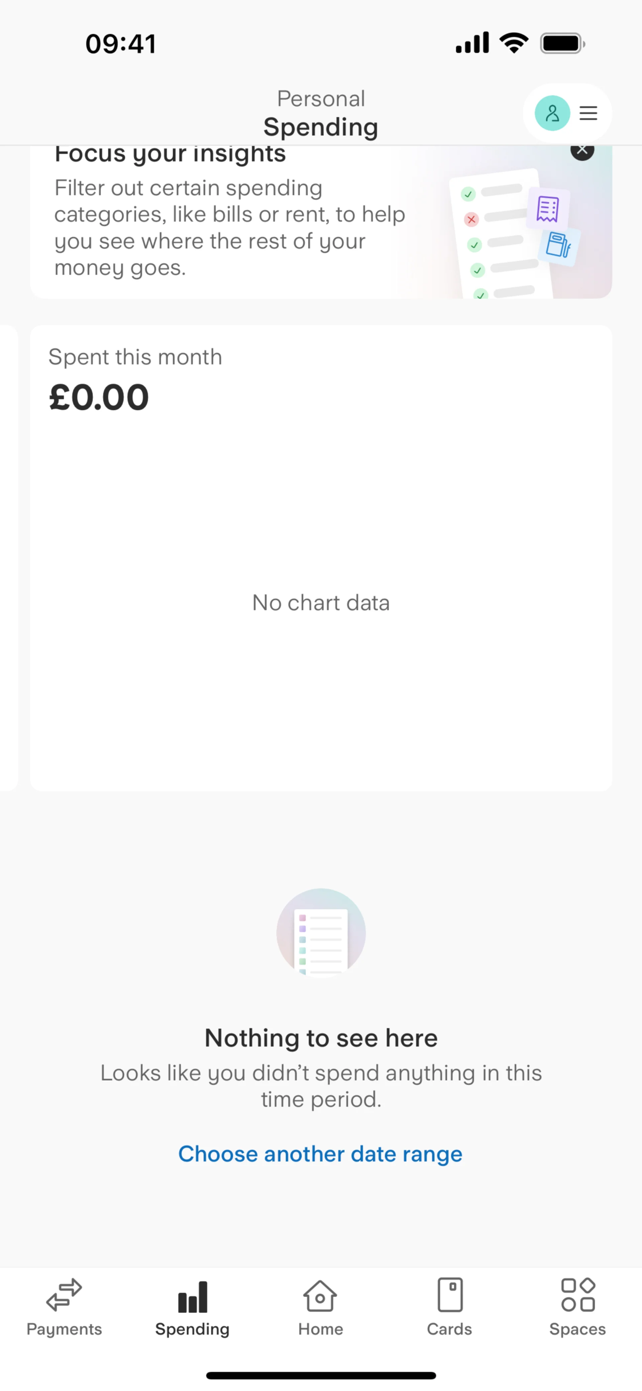Tap the battery status icon

point(562,44)
